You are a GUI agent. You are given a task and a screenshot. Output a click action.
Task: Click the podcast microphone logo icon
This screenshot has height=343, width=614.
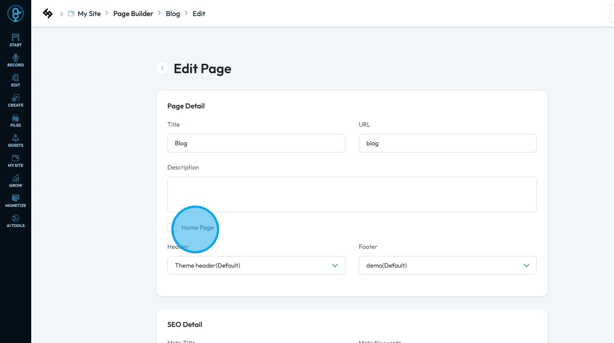coord(16,14)
